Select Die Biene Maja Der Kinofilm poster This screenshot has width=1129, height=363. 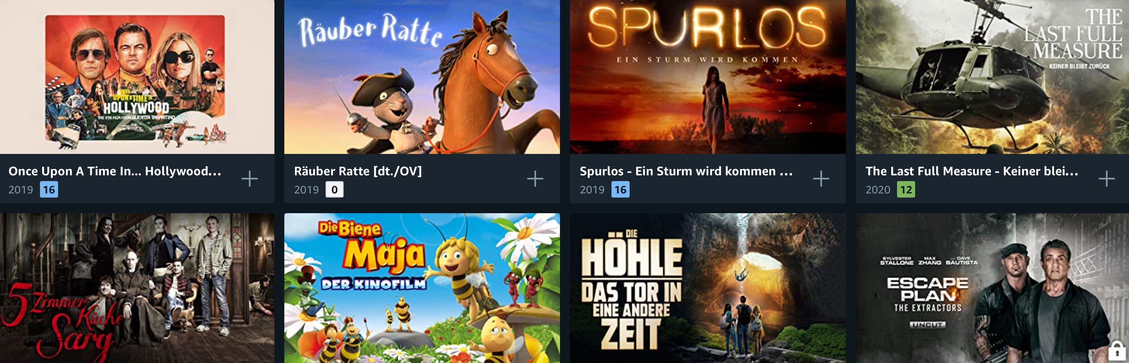(422, 288)
